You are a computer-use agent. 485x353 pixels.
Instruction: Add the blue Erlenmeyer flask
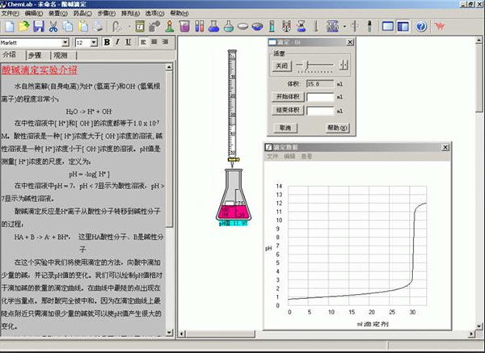[213, 27]
